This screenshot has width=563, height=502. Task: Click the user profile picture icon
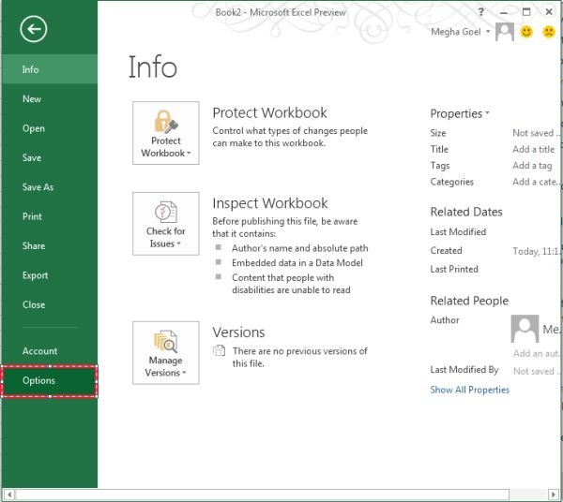[505, 32]
